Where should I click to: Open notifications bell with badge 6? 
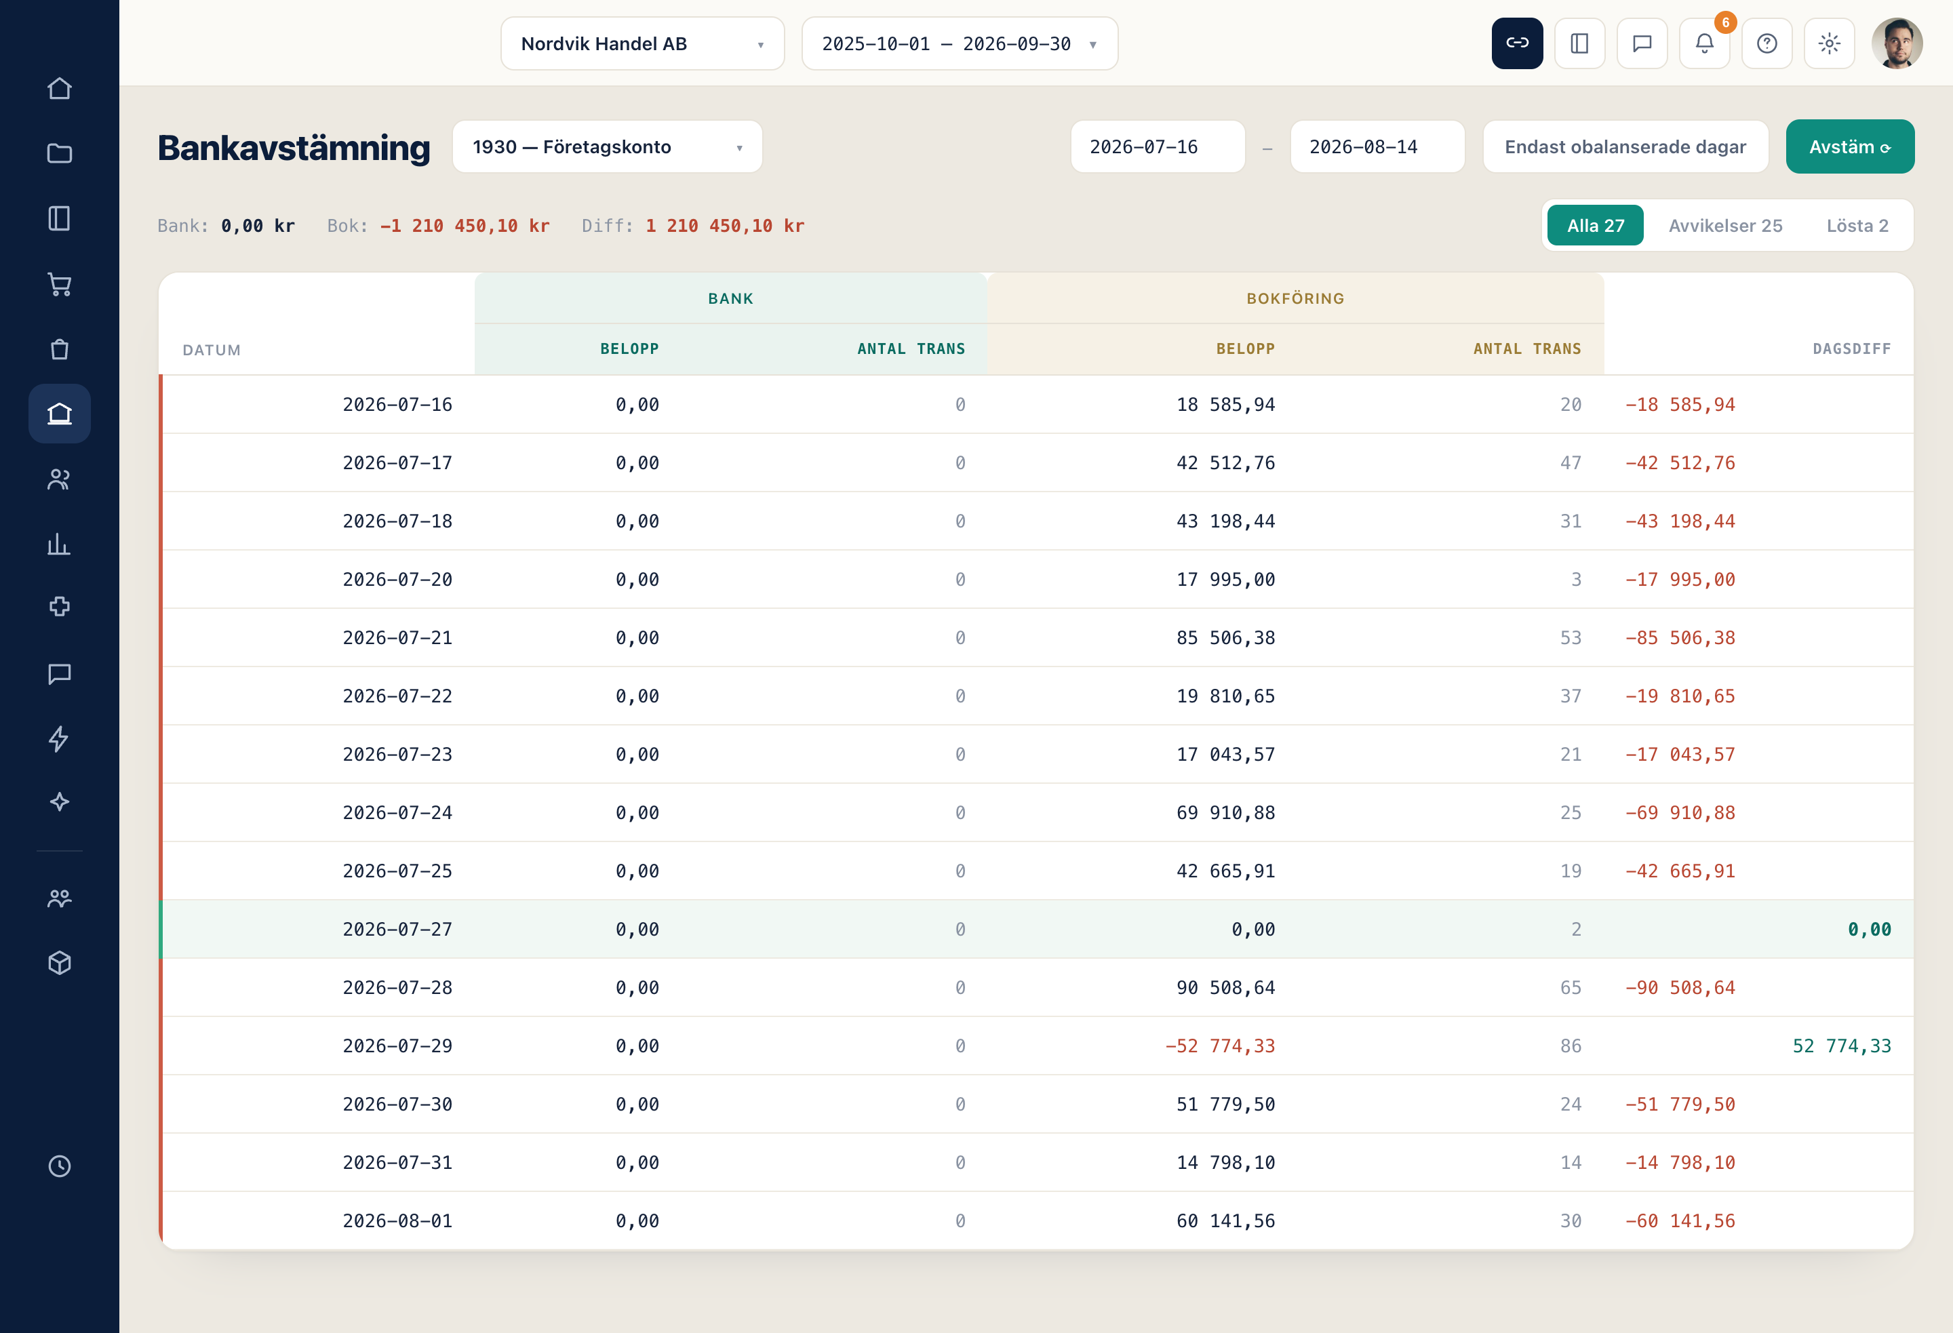[1704, 43]
